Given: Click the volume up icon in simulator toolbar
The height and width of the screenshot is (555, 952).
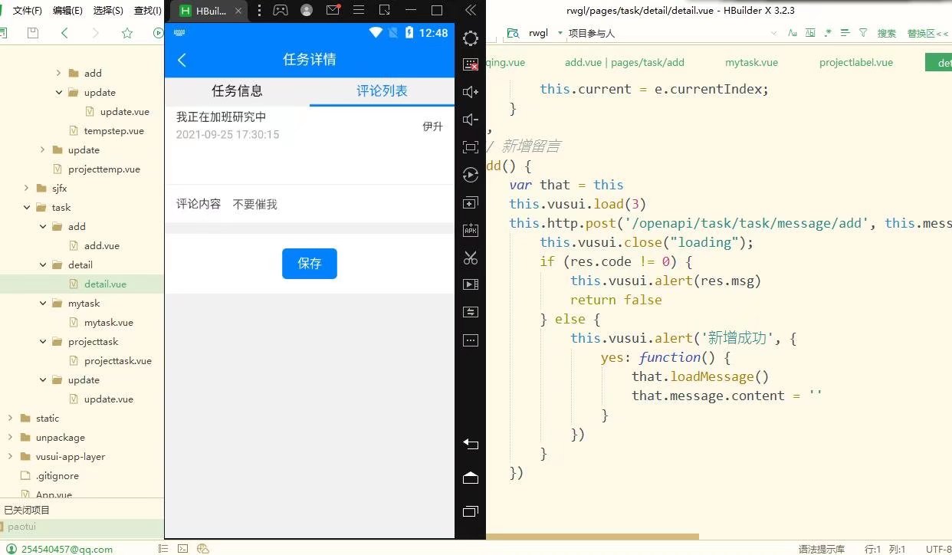Looking at the screenshot, I should (x=470, y=91).
